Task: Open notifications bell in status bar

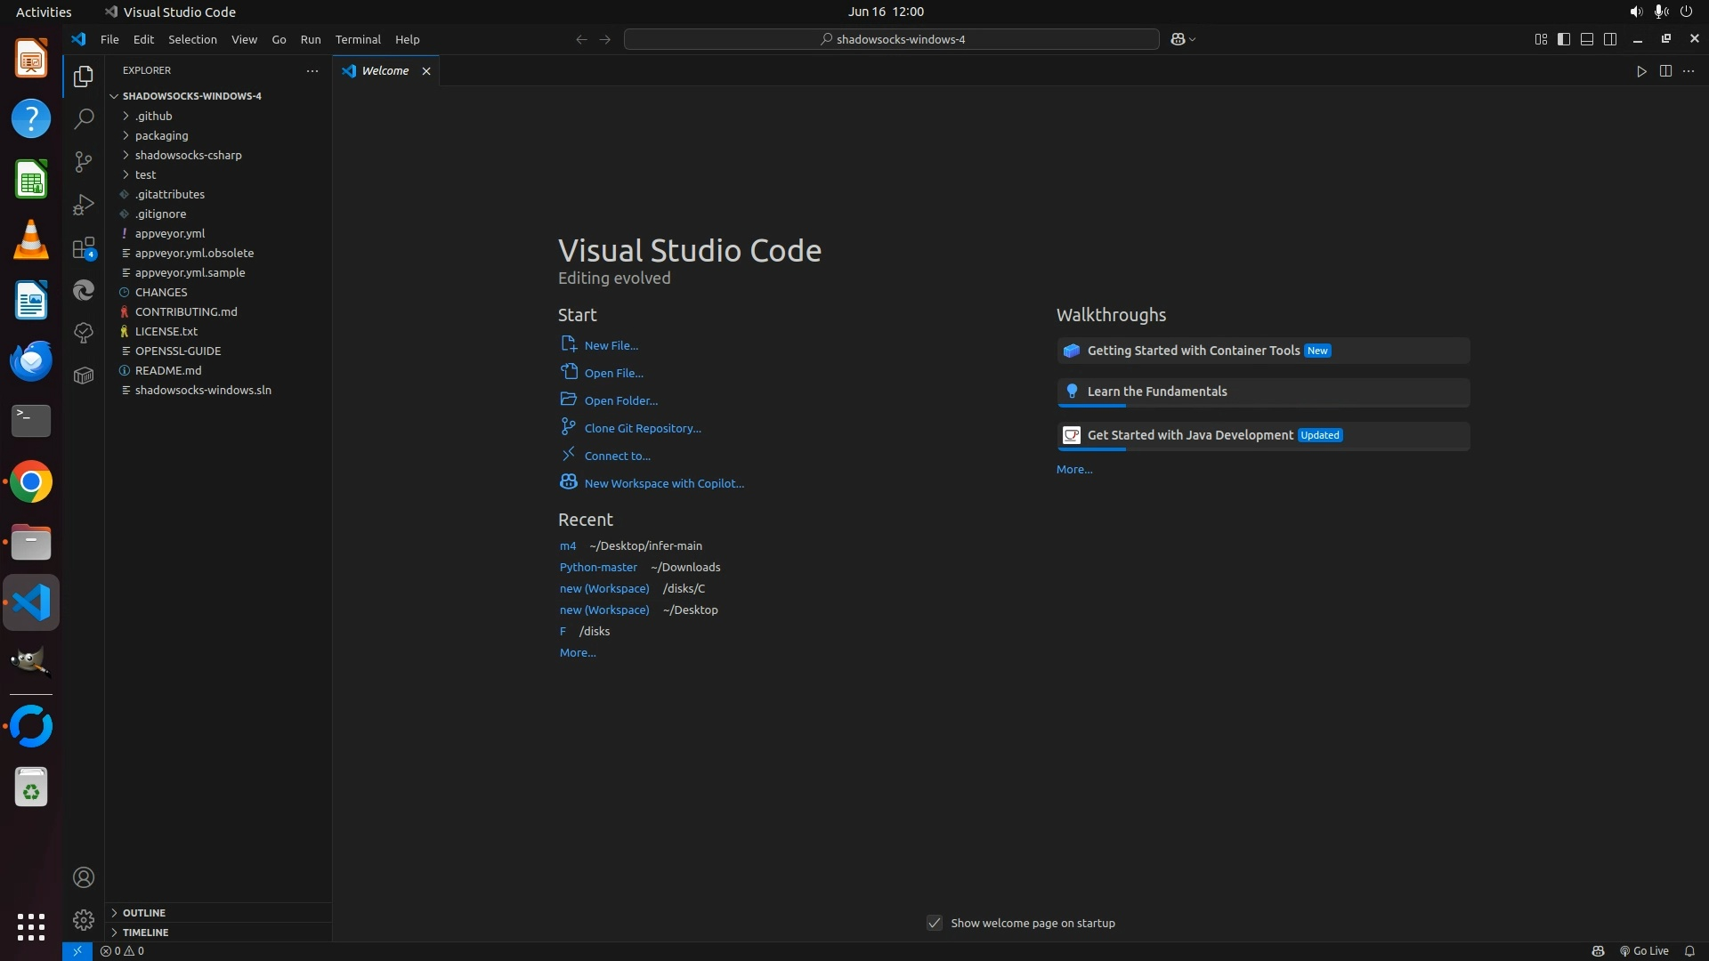Action: (1689, 951)
